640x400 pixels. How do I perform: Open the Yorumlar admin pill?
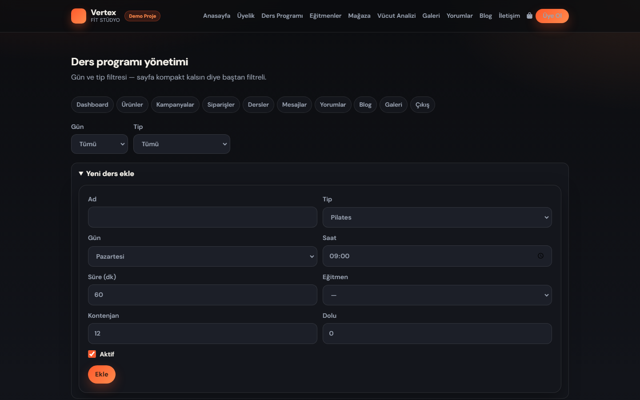point(333,105)
